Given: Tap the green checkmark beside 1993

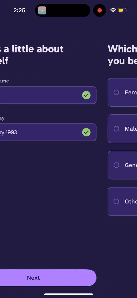Looking at the screenshot, I should pos(86,132).
